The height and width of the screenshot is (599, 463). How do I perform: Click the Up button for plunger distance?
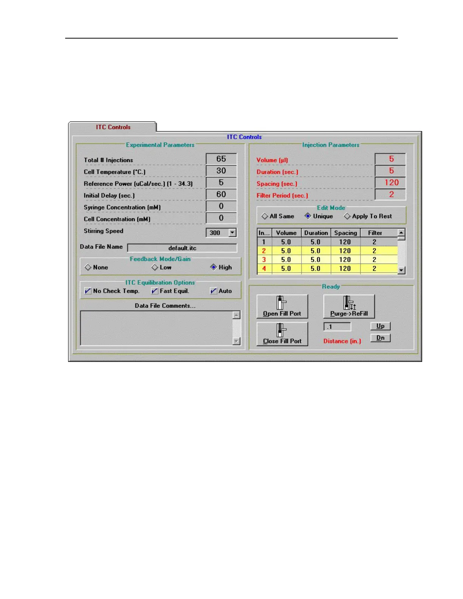click(x=380, y=326)
